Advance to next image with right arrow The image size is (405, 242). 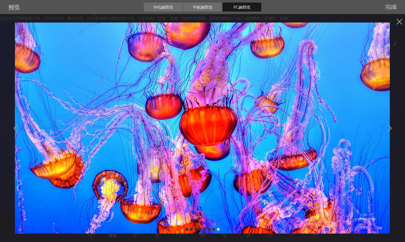(x=390, y=128)
